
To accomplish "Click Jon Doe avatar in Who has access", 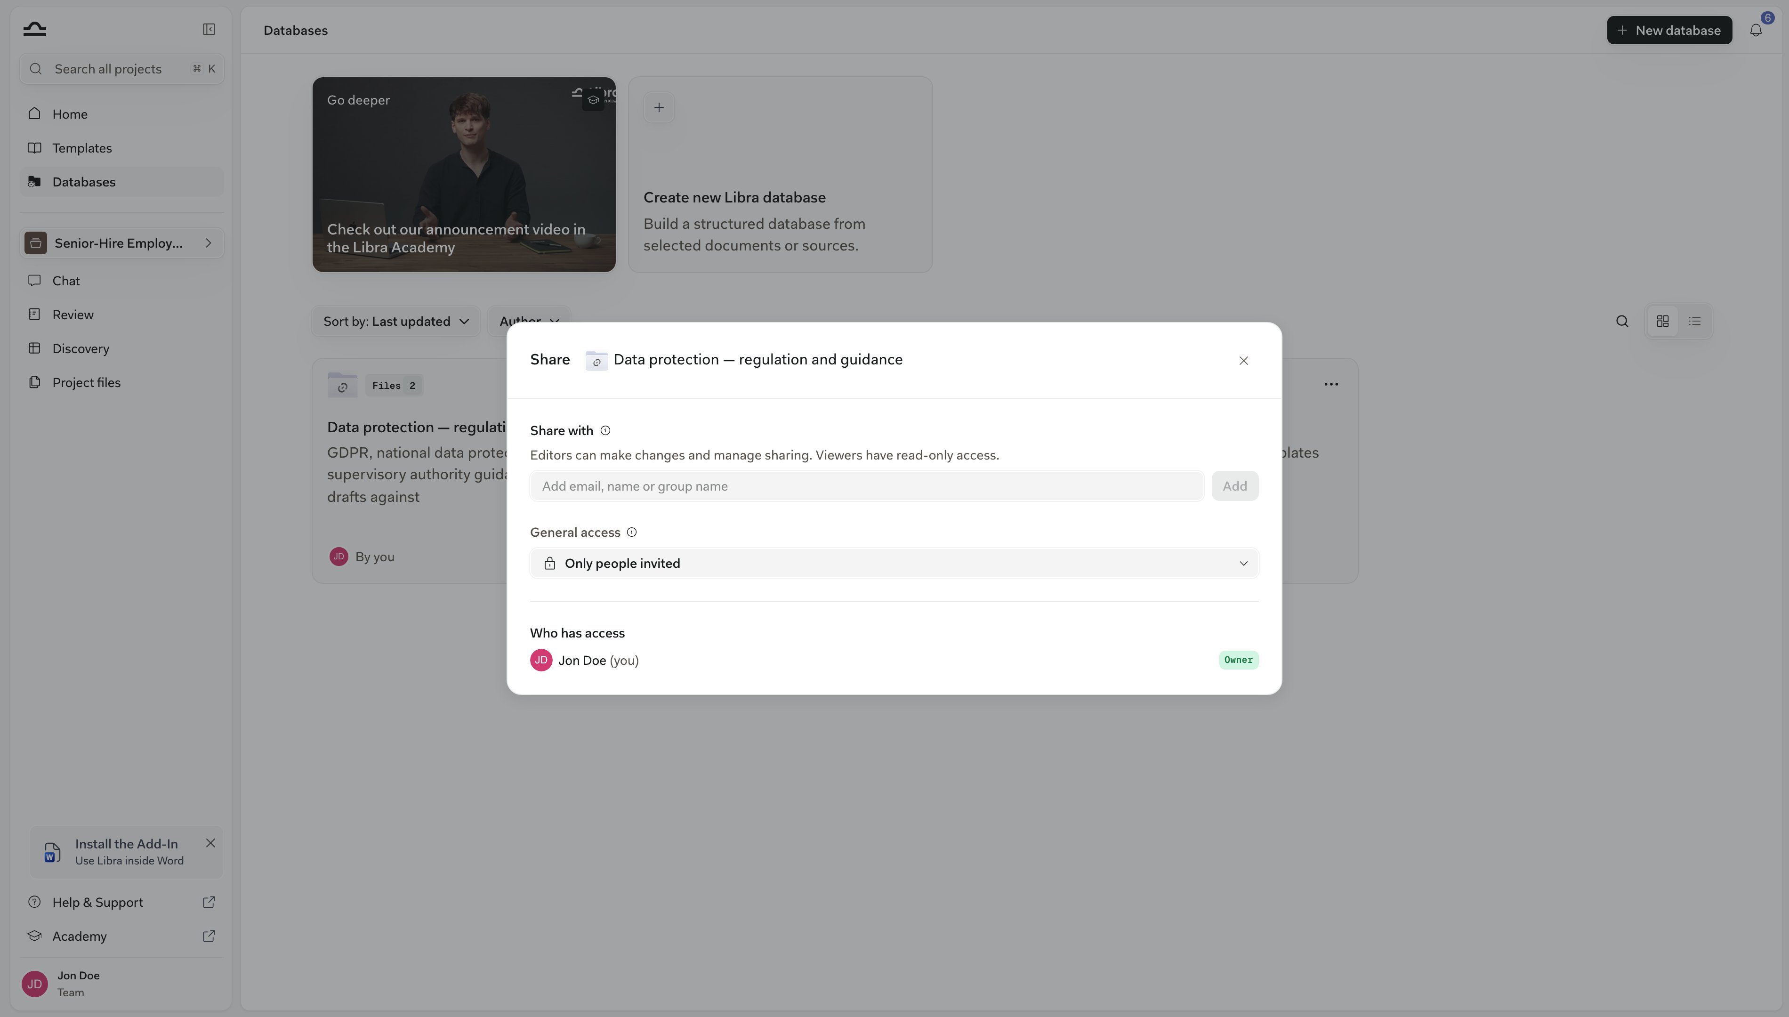I will [x=541, y=660].
